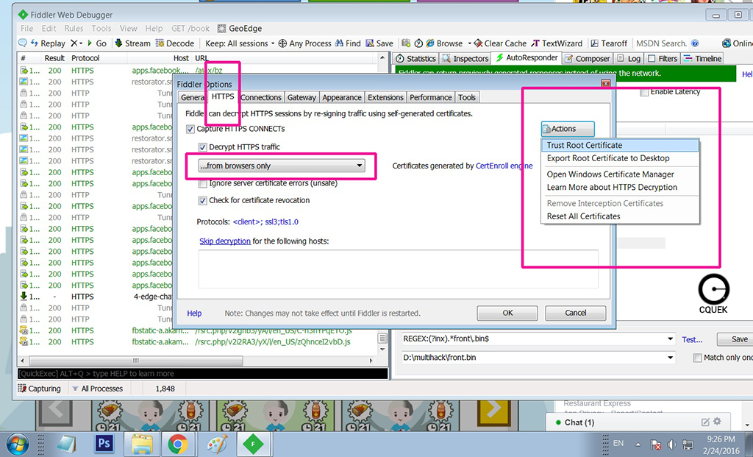Select Export Root Certificate to Desktop
Viewport: 753px width, 457px height.
coord(620,158)
